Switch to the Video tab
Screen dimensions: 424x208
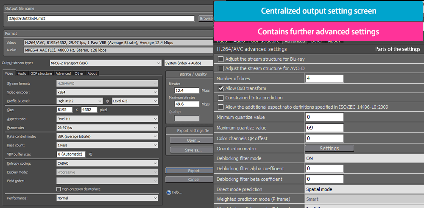click(9, 73)
